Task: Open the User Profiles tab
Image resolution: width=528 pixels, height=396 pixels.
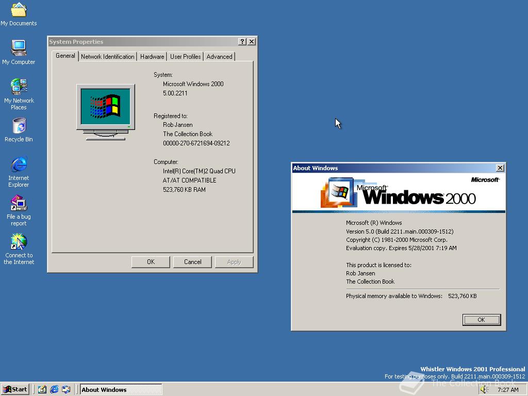Action: pyautogui.click(x=185, y=57)
